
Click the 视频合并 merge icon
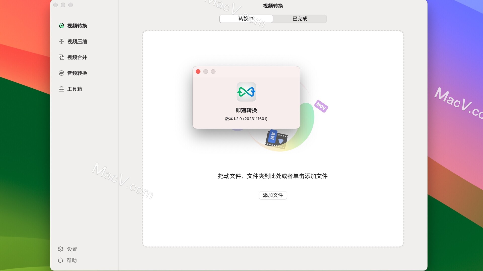coord(61,57)
